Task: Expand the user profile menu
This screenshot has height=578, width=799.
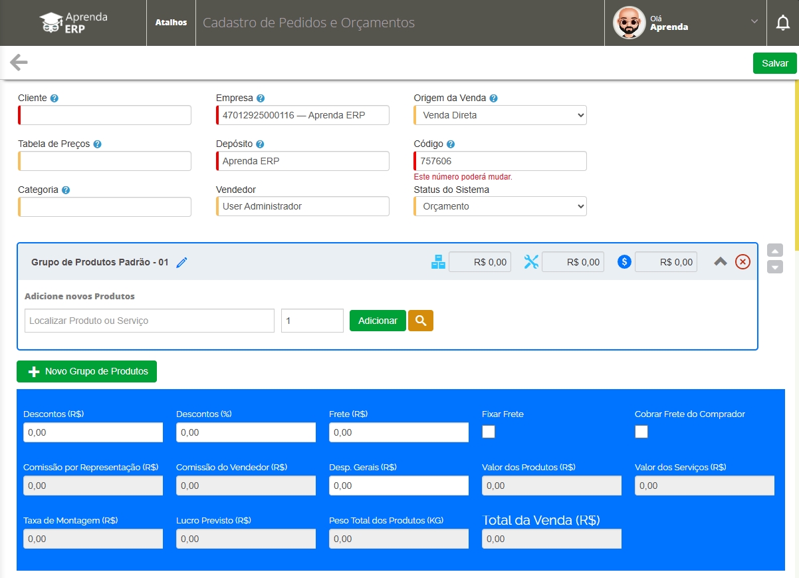Action: [754, 22]
